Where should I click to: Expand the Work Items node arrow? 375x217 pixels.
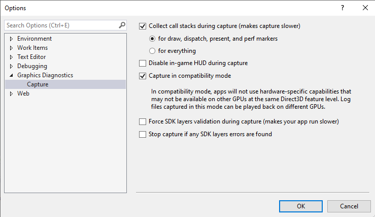click(x=11, y=48)
